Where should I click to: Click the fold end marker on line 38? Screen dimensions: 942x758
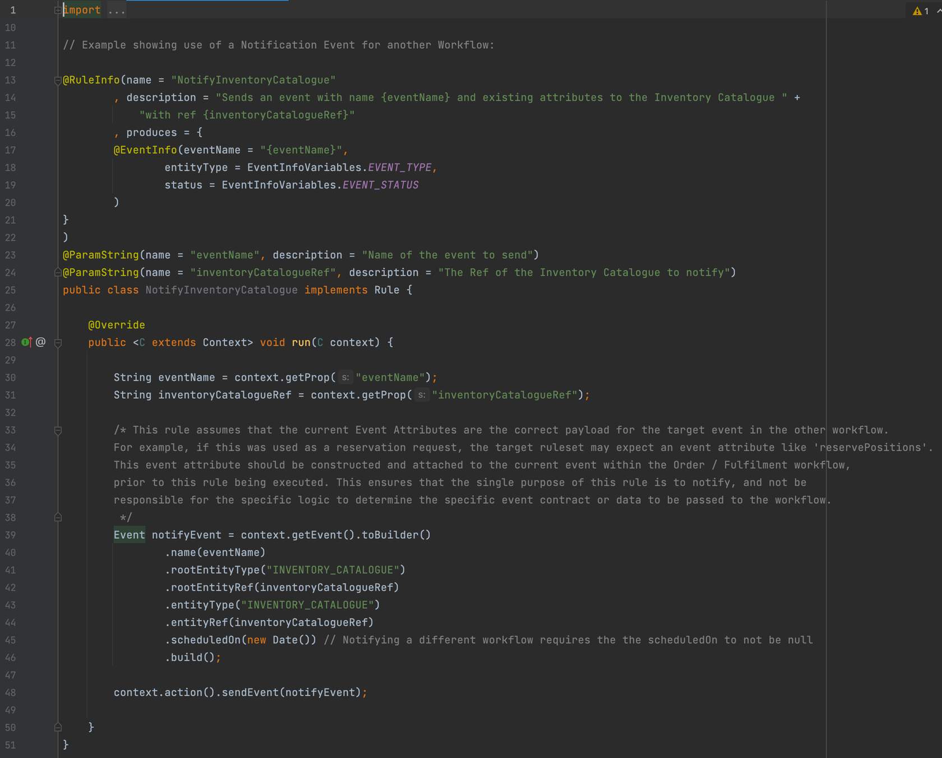(x=58, y=517)
